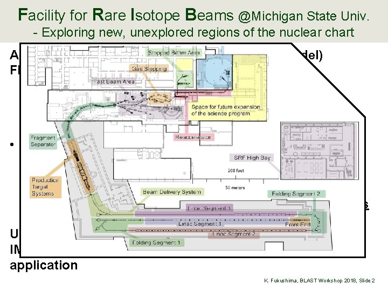Click the 'Linac Segment 3' label
This screenshot has height=291, width=388.
(209, 208)
